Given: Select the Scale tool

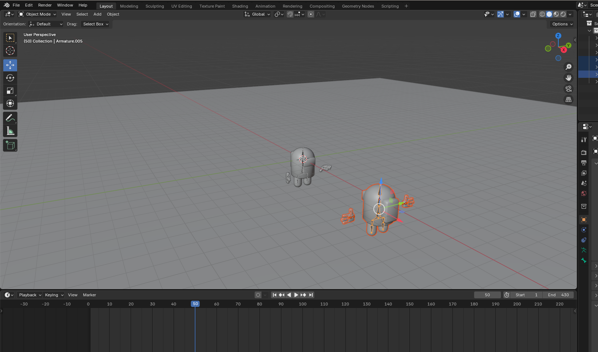Looking at the screenshot, I should pyautogui.click(x=10, y=91).
